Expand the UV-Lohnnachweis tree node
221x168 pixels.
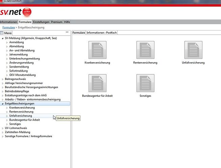pyautogui.click(x=3, y=128)
